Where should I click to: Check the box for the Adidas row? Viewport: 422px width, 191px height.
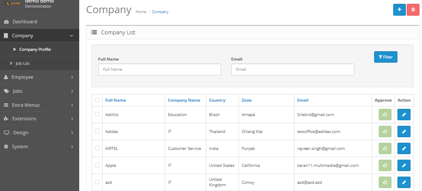(97, 131)
